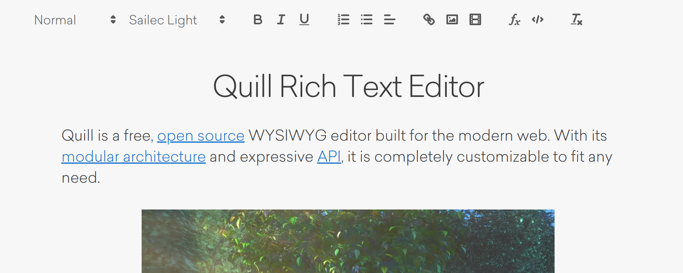
Task: Click the Quill Rich Text Editor heading
Action: coord(349,87)
